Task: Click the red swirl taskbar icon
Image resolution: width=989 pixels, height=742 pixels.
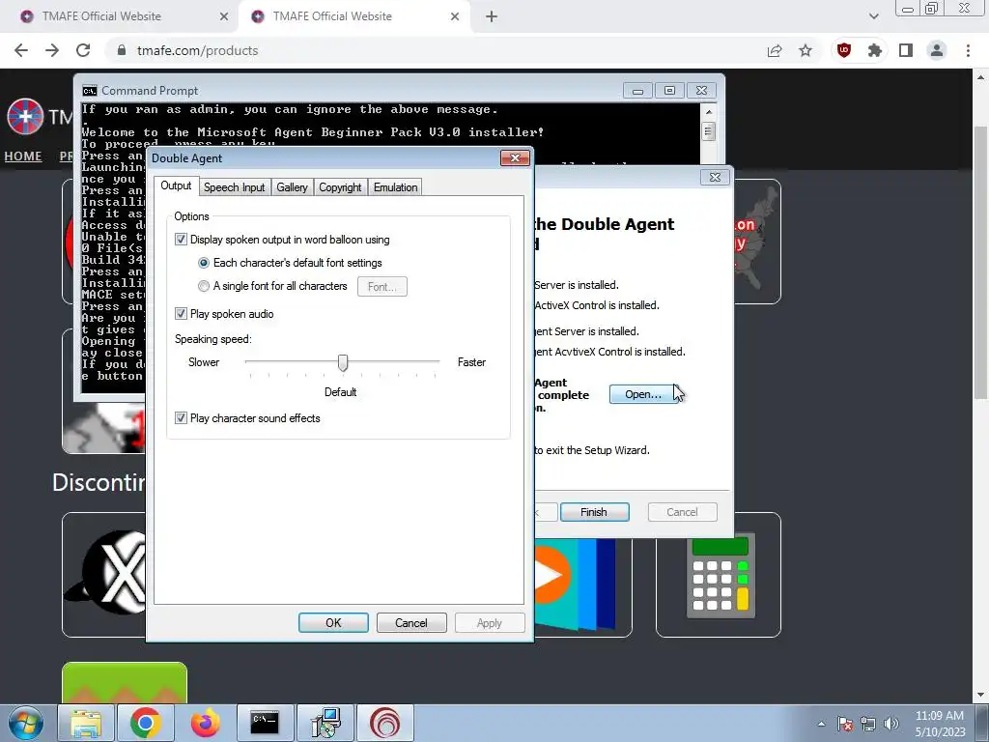Action: pyautogui.click(x=385, y=723)
